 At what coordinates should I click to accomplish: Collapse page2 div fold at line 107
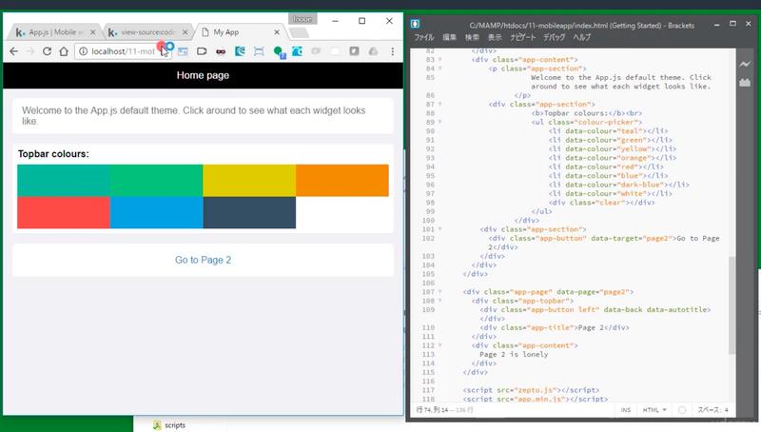click(440, 292)
